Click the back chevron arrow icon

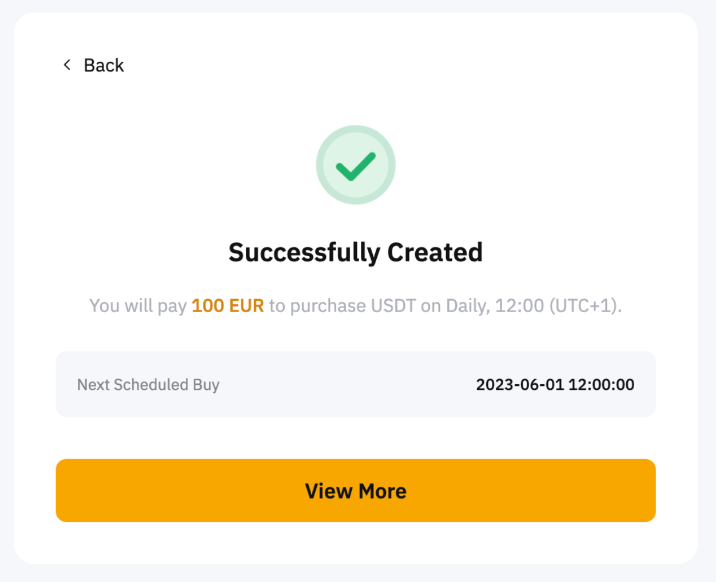tap(67, 65)
